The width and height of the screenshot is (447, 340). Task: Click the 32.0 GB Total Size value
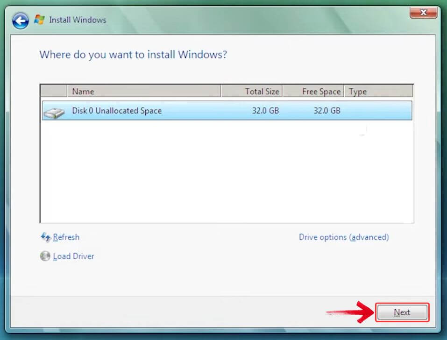pos(265,111)
